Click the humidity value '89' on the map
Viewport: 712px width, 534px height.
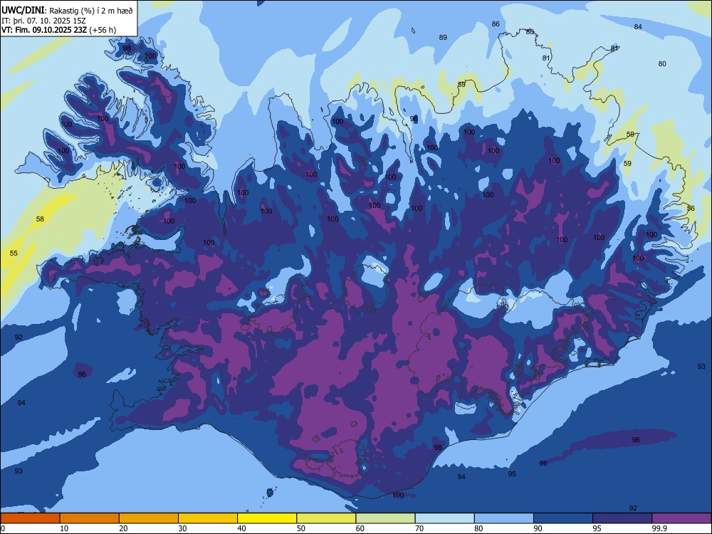[443, 37]
